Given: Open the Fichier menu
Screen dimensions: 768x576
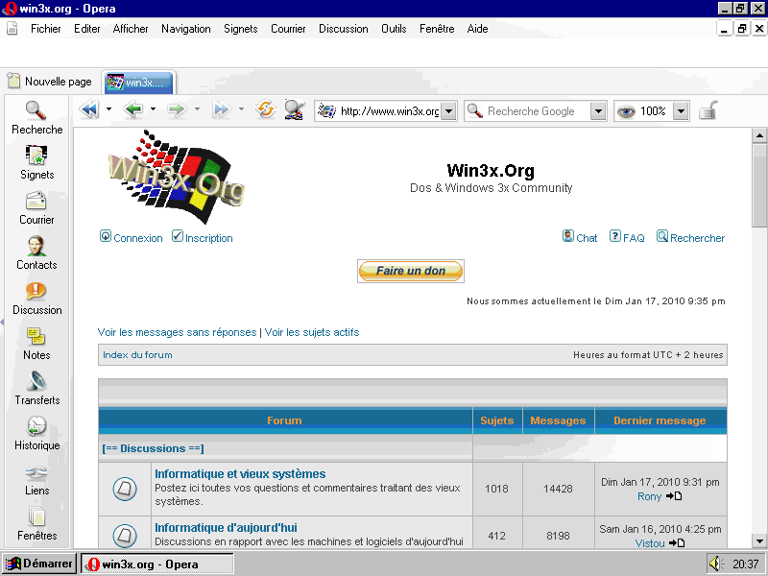Looking at the screenshot, I should click(x=45, y=29).
